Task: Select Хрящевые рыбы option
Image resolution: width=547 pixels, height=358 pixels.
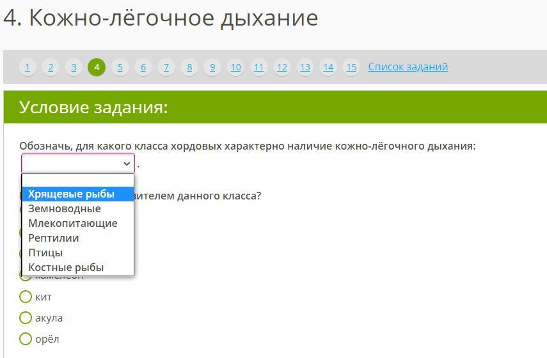Action: click(71, 194)
